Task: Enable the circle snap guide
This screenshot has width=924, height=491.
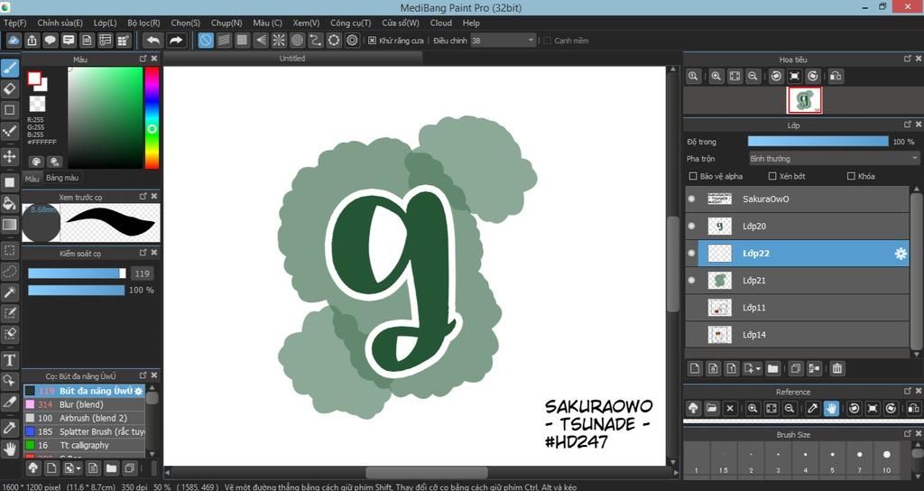Action: tap(297, 40)
